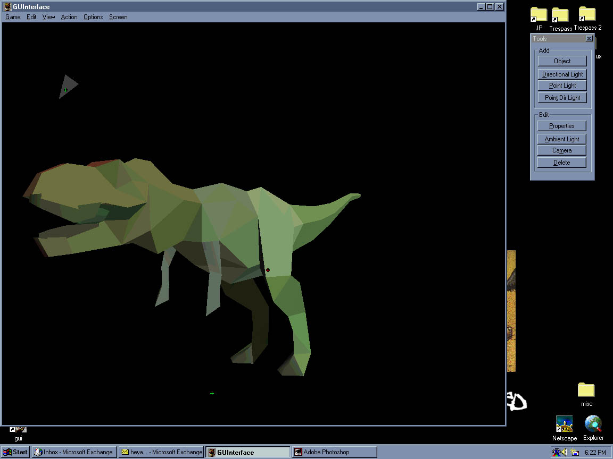Open the Options menu
613x459 pixels.
[x=93, y=17]
